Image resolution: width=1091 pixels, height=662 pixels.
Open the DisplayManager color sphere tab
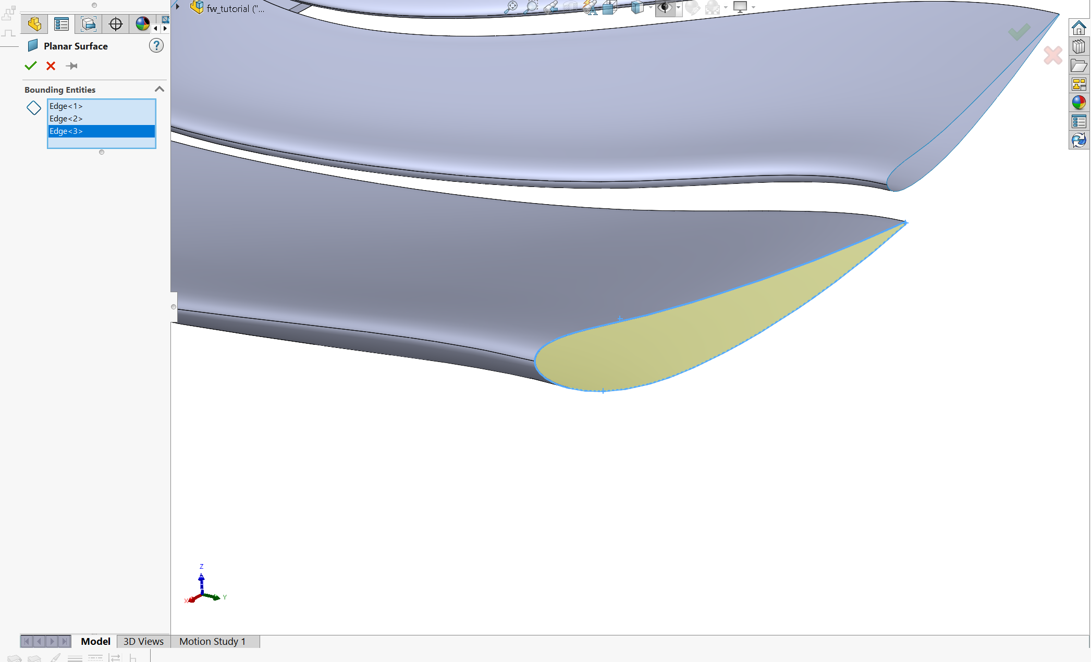pyautogui.click(x=142, y=24)
